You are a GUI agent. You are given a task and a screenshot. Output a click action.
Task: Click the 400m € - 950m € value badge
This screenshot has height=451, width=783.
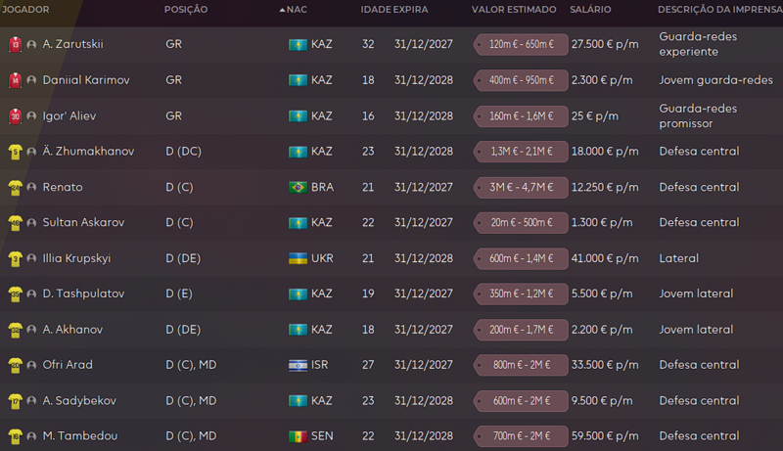(x=521, y=80)
